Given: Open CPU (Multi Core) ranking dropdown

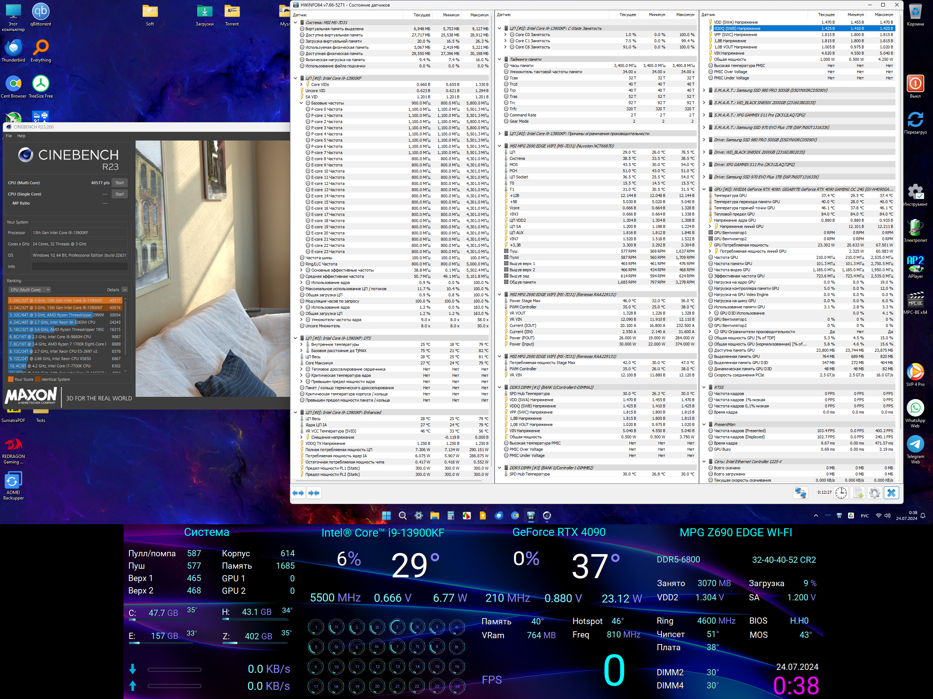Looking at the screenshot, I should [x=29, y=290].
